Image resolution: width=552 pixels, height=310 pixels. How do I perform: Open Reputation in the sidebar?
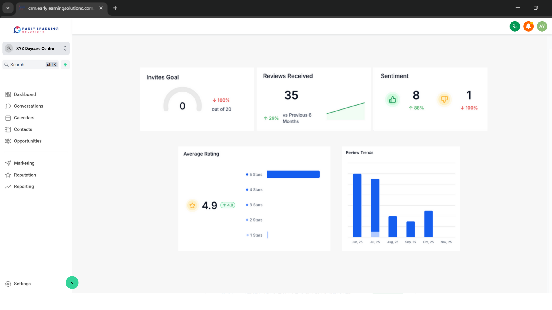[x=25, y=175]
